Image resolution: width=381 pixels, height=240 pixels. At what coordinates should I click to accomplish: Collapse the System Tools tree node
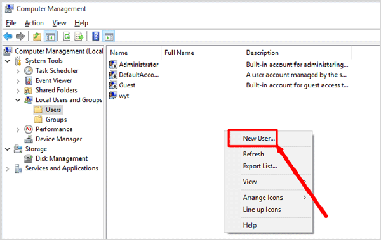(8, 61)
